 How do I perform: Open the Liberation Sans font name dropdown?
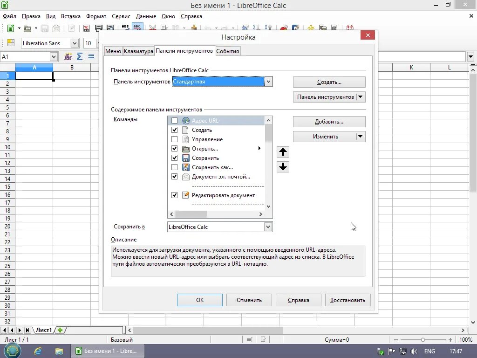click(x=75, y=43)
